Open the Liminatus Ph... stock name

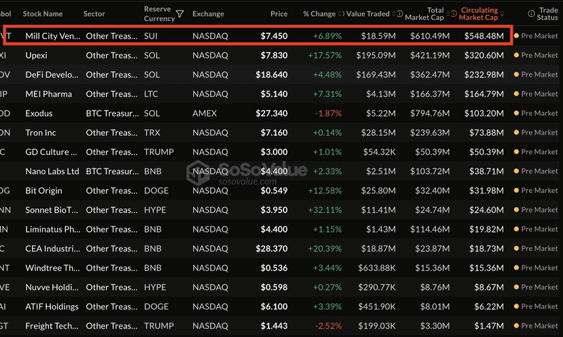coord(53,230)
